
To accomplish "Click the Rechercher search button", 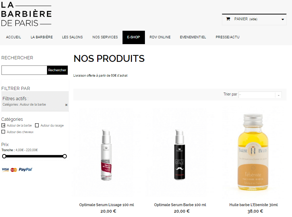I will pyautogui.click(x=57, y=70).
